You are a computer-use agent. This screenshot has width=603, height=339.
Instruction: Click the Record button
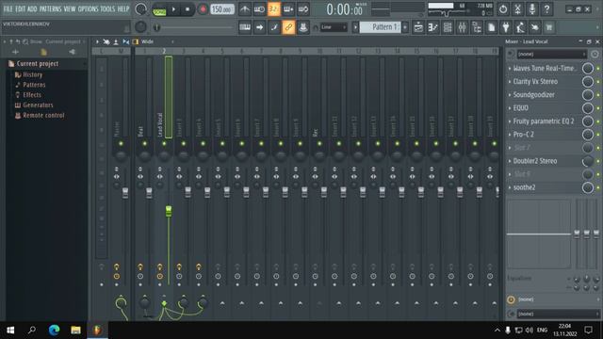click(203, 9)
